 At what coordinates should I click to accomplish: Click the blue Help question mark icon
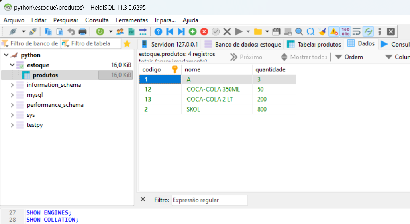coord(158,31)
